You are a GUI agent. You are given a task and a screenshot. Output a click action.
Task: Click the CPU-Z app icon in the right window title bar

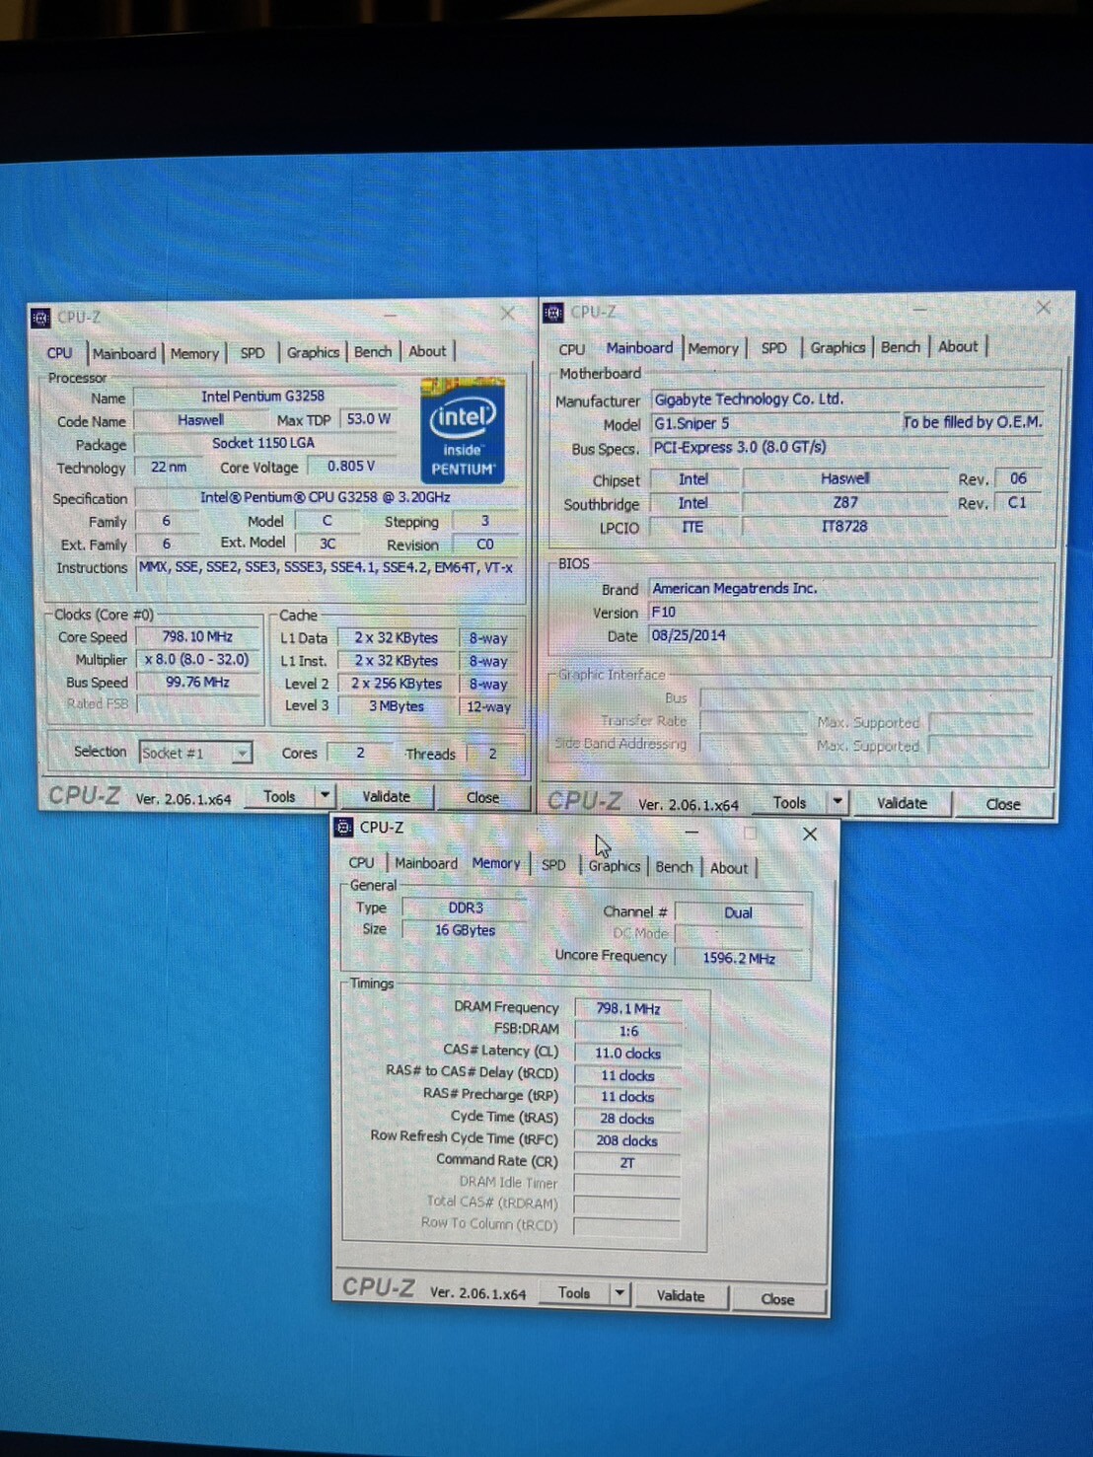pyautogui.click(x=553, y=313)
